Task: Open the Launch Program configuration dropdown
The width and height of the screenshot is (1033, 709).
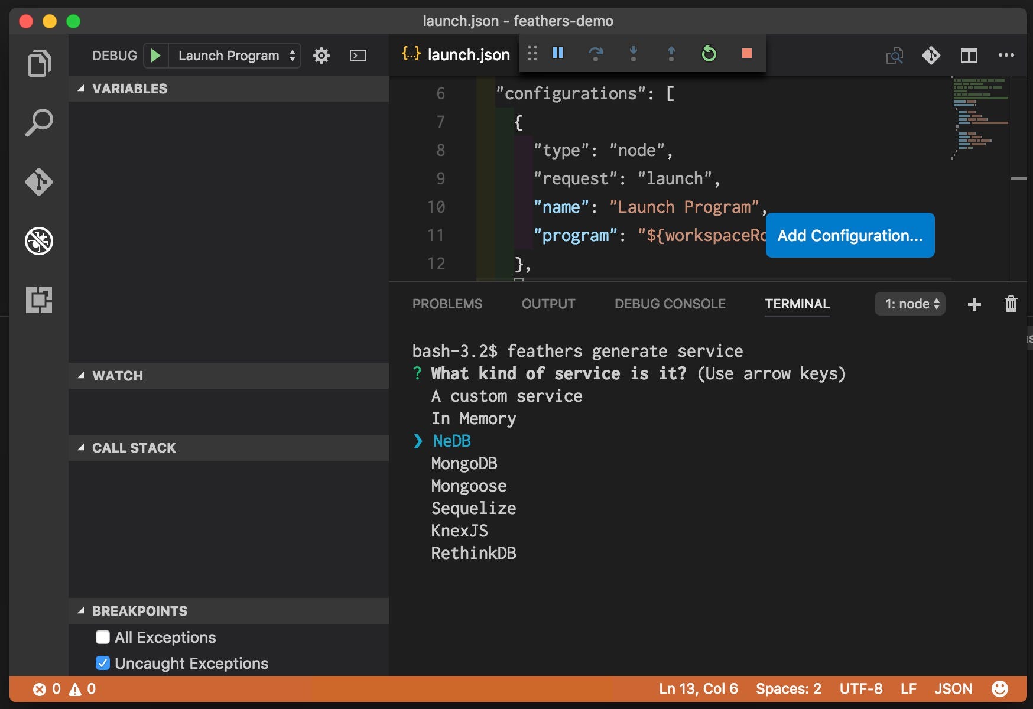Action: point(235,56)
